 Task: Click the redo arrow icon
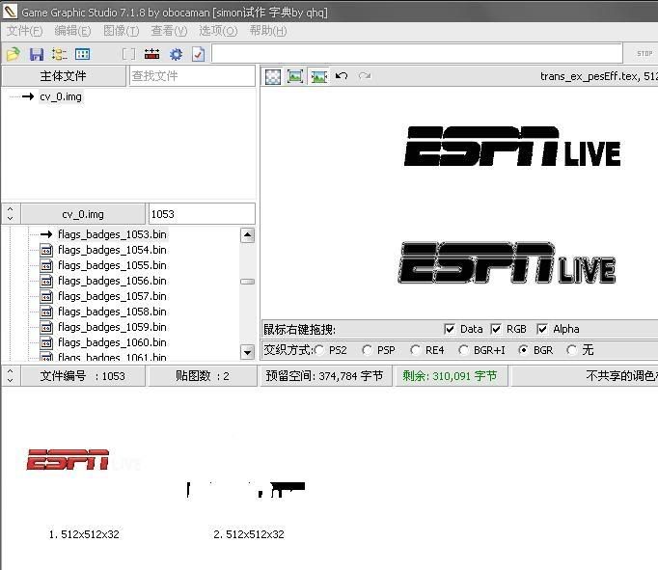tap(365, 76)
